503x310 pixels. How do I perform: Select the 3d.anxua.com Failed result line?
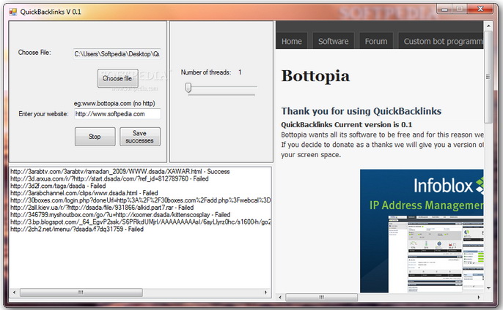[109, 178]
